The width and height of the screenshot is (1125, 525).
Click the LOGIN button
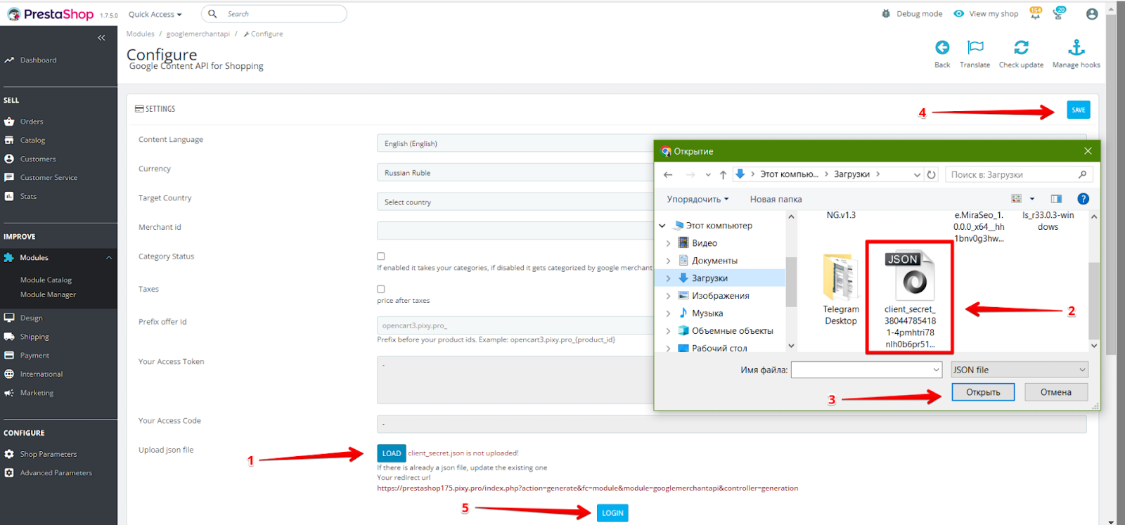click(x=612, y=513)
